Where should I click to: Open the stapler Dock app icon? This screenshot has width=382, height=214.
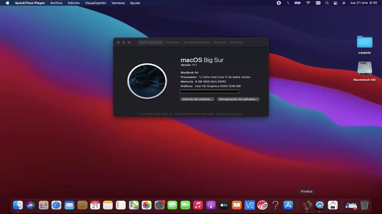[x=333, y=205]
